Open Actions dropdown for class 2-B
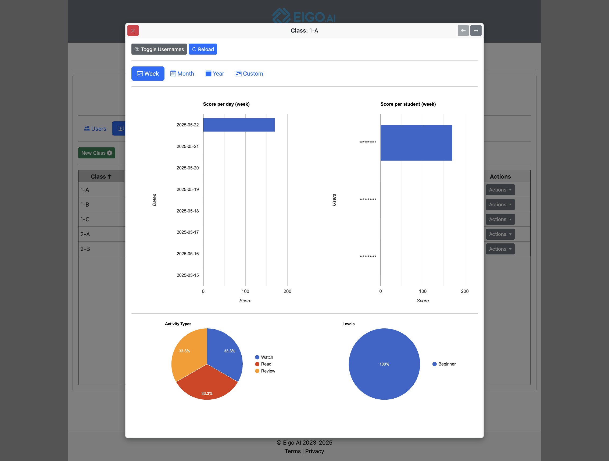This screenshot has width=609, height=461. pyautogui.click(x=500, y=249)
